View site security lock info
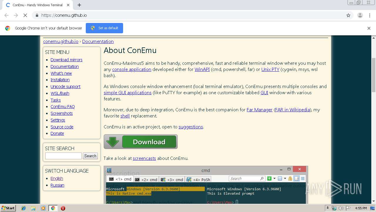 coord(37,15)
